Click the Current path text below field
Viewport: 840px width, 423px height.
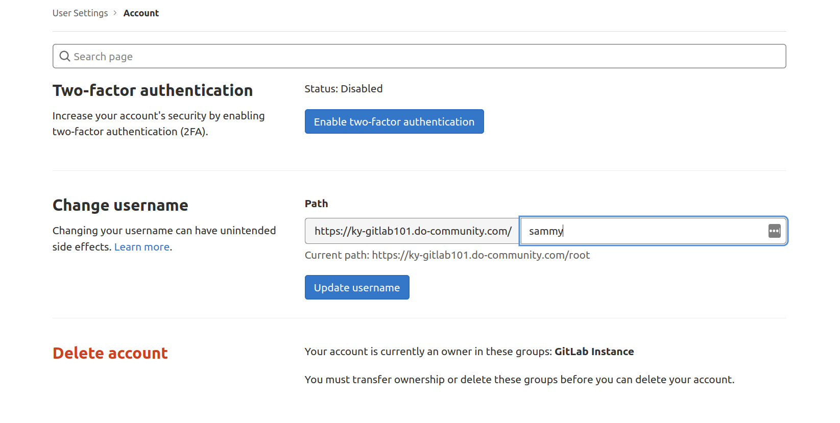coord(447,255)
